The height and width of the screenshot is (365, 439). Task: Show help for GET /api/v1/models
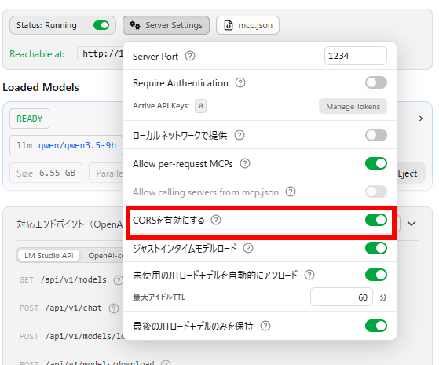(119, 280)
